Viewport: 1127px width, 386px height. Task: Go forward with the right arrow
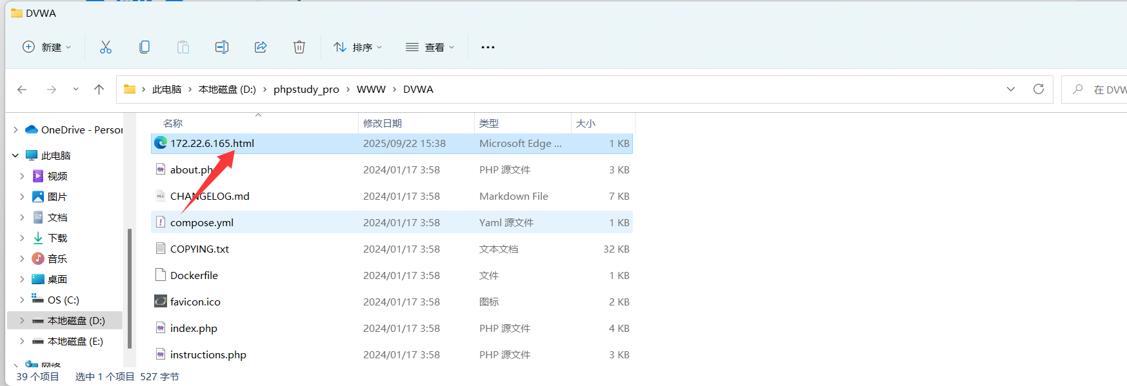tap(52, 90)
